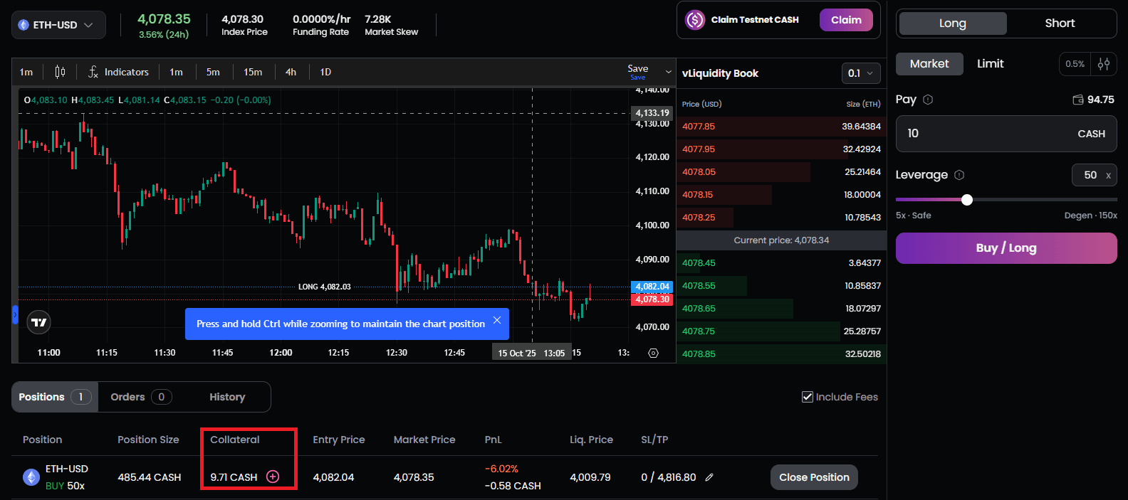
Task: Dismiss the Ctrl zooming hint banner
Action: (497, 320)
